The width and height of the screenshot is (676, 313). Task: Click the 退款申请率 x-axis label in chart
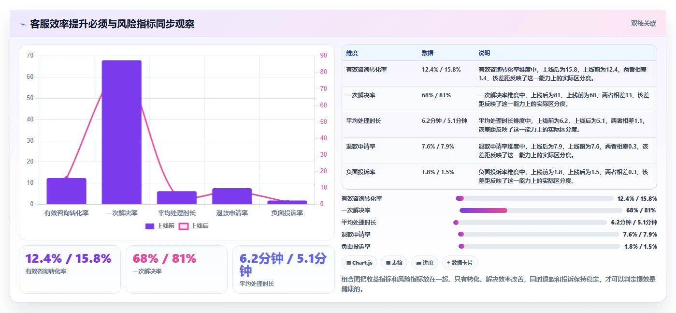coord(232,213)
